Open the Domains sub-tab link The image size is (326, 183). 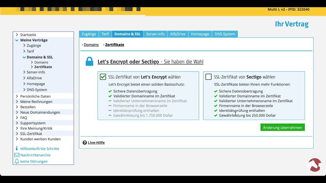pos(91,45)
